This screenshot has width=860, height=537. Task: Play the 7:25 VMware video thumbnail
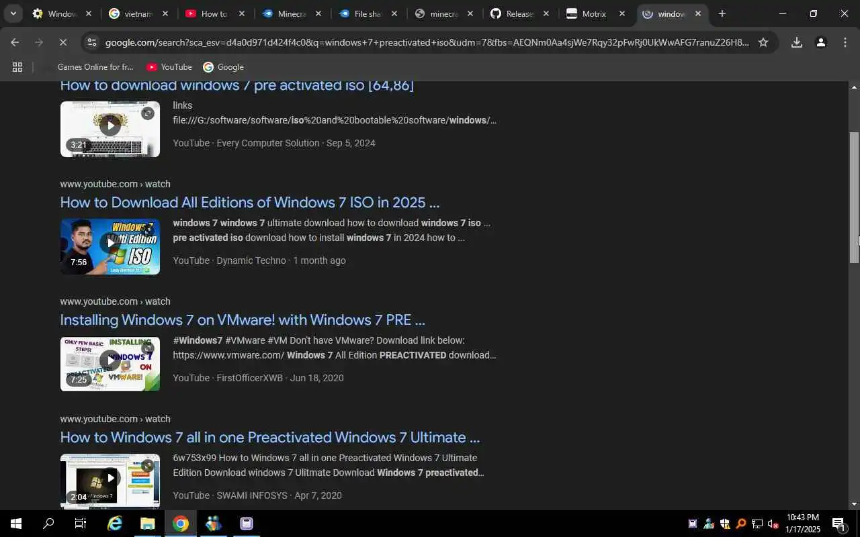110,360
